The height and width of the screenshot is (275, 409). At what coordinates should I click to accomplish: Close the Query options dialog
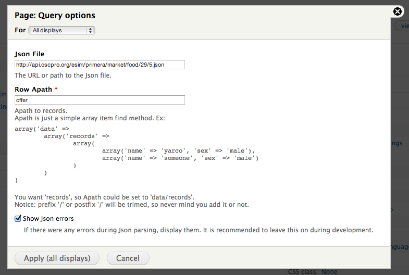[x=397, y=12]
